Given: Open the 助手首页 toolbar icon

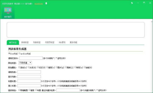Looking at the screenshot, I should [x=8, y=12].
